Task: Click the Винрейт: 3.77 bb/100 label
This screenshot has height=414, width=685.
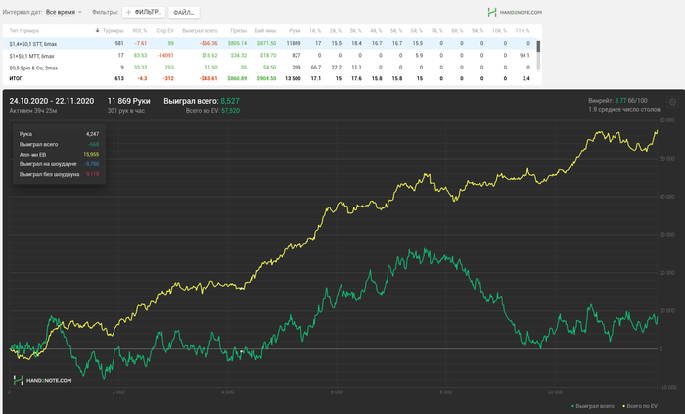Action: [x=617, y=101]
